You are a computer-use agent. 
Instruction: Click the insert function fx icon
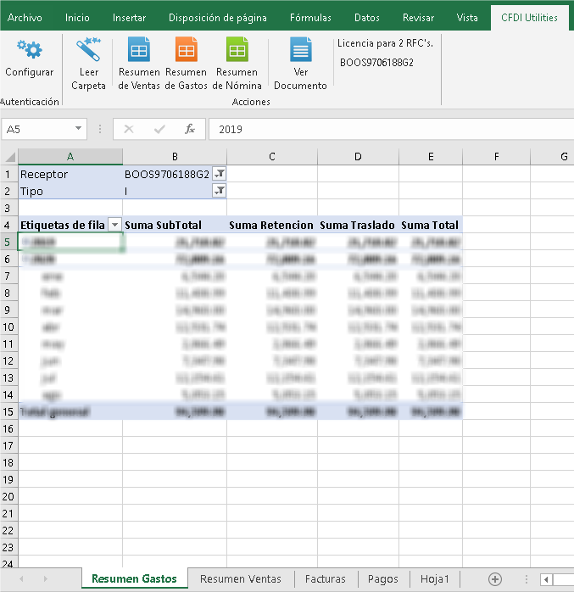(x=190, y=130)
